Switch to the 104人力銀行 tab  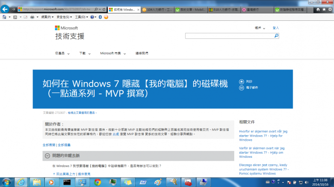tap(157, 10)
